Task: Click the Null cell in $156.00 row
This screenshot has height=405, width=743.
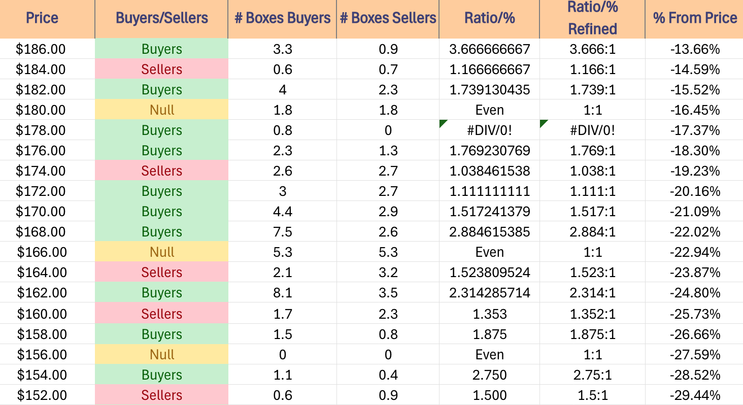Action: [x=161, y=355]
